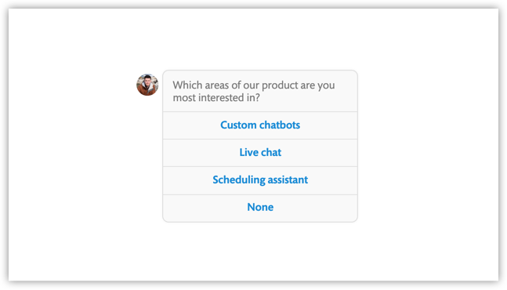Indicate interest in Scheduling assistant
The image size is (507, 290).
[x=260, y=180]
